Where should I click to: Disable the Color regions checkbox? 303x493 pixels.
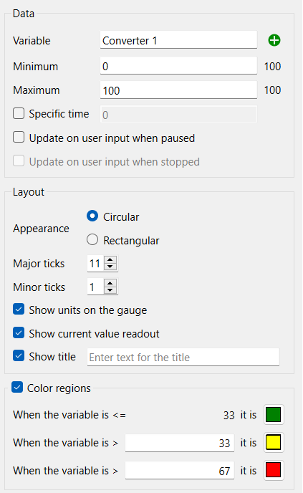pos(17,388)
